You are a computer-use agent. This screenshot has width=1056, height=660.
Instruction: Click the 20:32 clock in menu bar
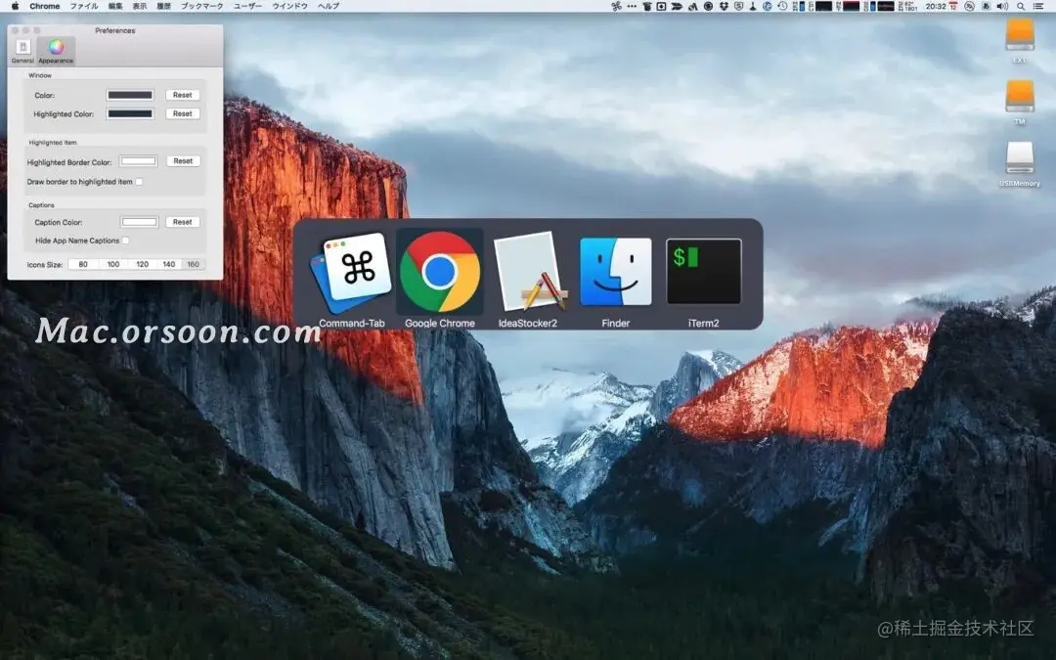[x=936, y=6]
